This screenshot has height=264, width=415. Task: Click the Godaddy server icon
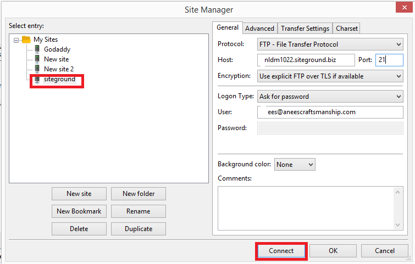click(37, 49)
